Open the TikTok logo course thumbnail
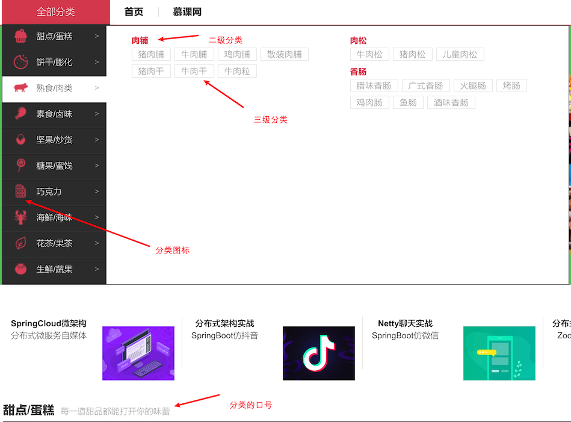The image size is (571, 422). (x=319, y=353)
